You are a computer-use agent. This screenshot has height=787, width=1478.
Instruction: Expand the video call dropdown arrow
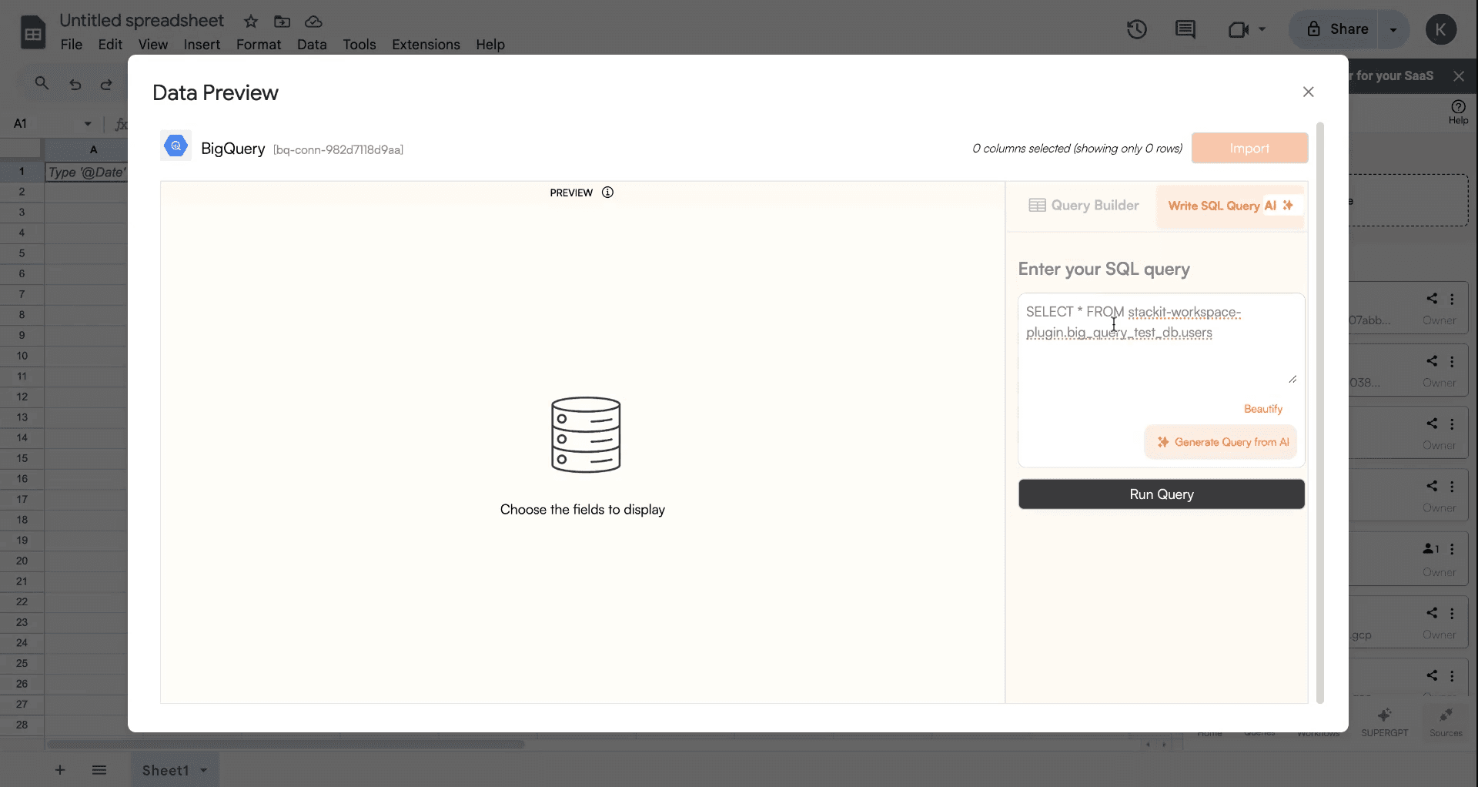coord(1262,29)
